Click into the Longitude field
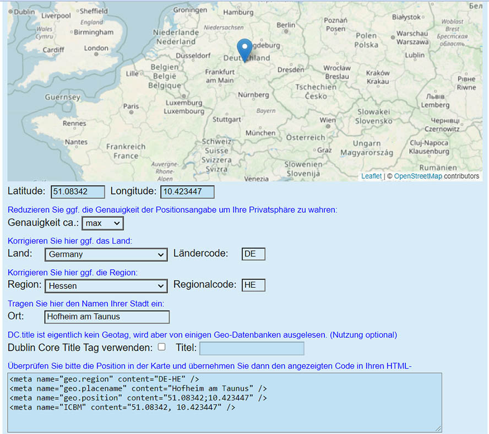The height and width of the screenshot is (434, 489). (187, 192)
